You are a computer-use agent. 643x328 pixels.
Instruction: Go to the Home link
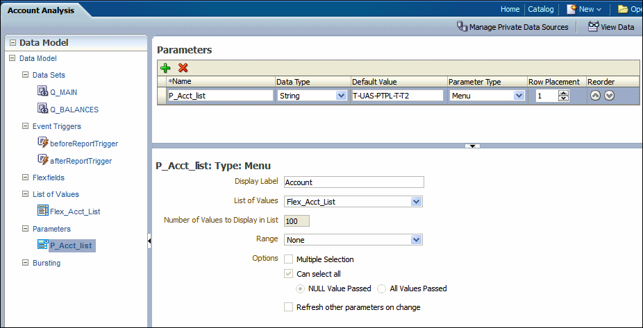510,9
